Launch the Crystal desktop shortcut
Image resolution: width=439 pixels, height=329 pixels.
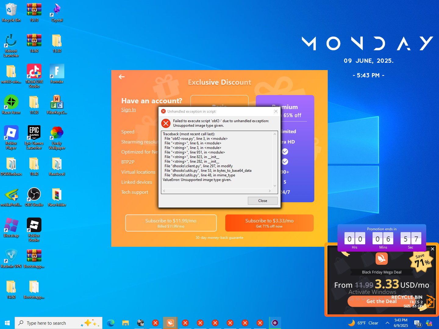[57, 12]
